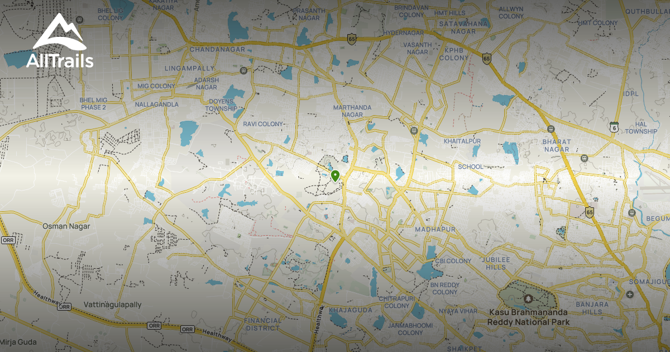Select the RAVI COLONY label
Viewport: 670px width, 352px height.
tap(263, 124)
